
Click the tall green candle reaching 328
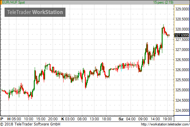point(162,38)
